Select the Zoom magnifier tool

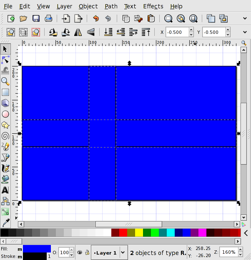[5, 81]
